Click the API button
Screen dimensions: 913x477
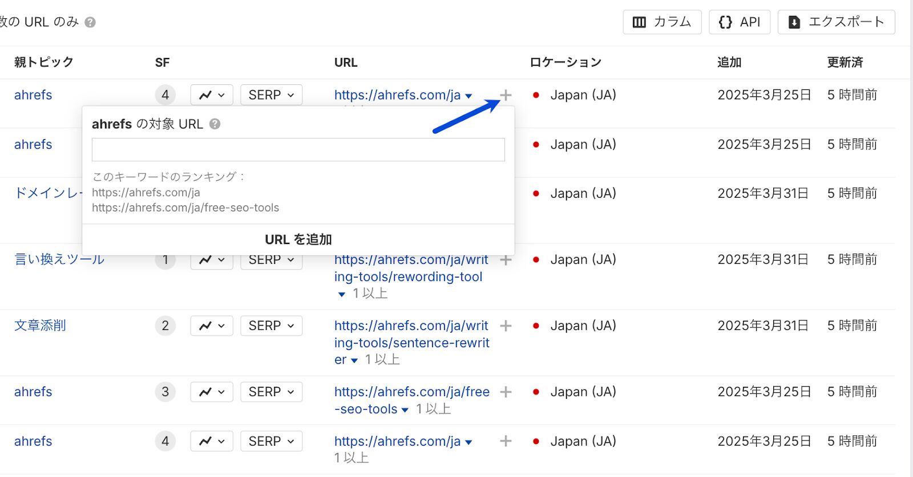click(740, 22)
